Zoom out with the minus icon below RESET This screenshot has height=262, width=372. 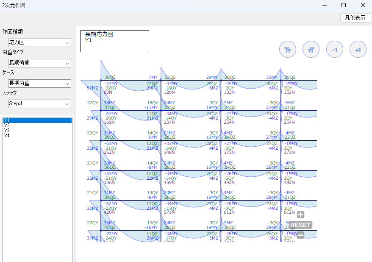tap(300, 235)
